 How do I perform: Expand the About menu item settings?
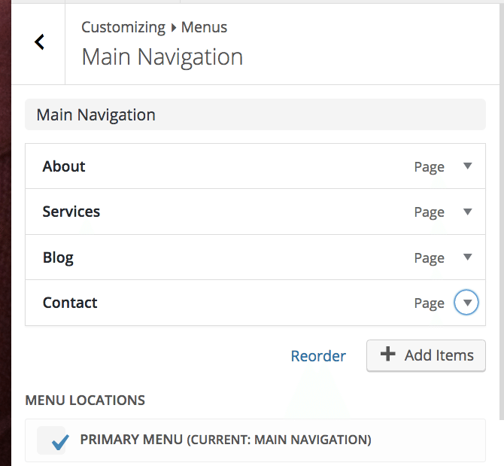coord(467,166)
